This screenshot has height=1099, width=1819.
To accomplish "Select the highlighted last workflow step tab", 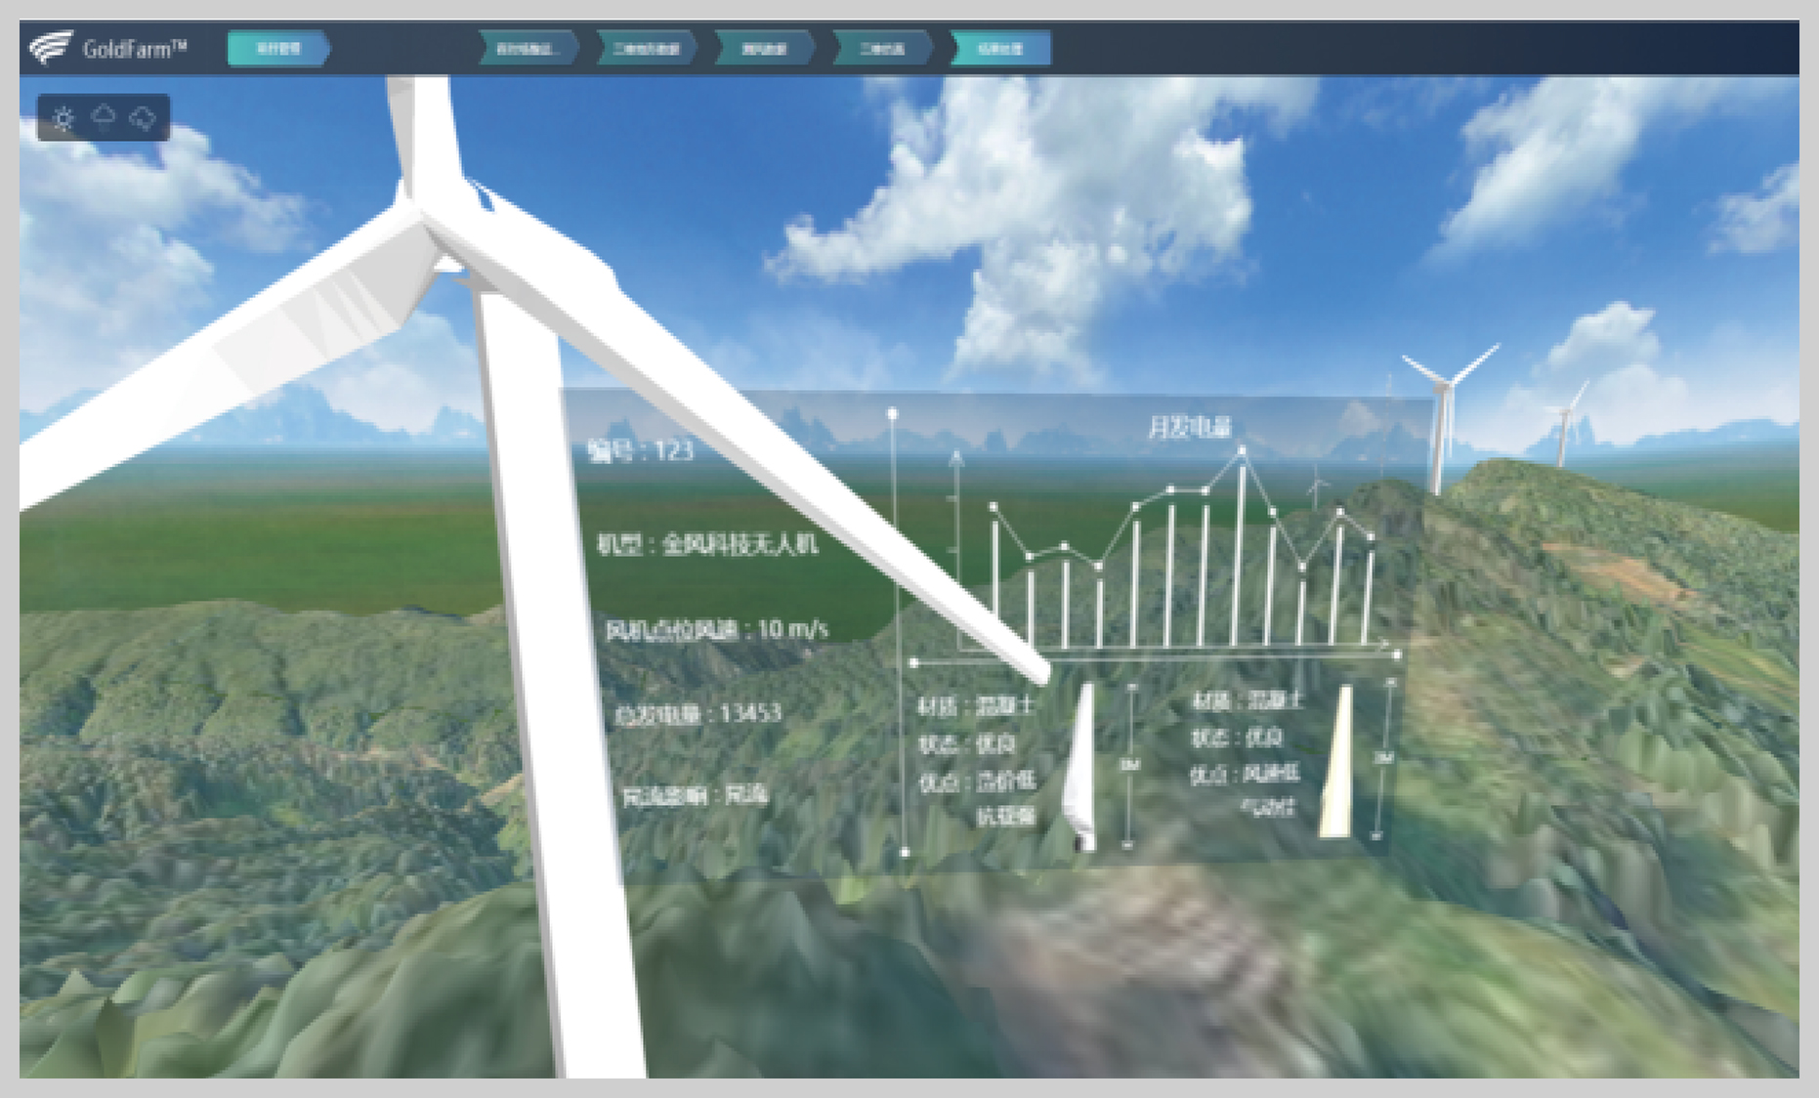I will [999, 49].
